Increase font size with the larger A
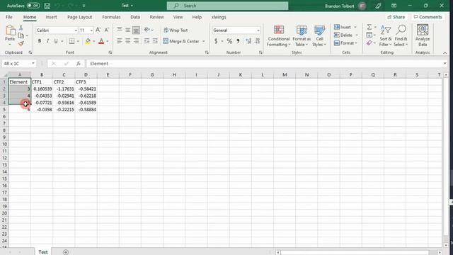The height and width of the screenshot is (255, 453). click(98, 30)
